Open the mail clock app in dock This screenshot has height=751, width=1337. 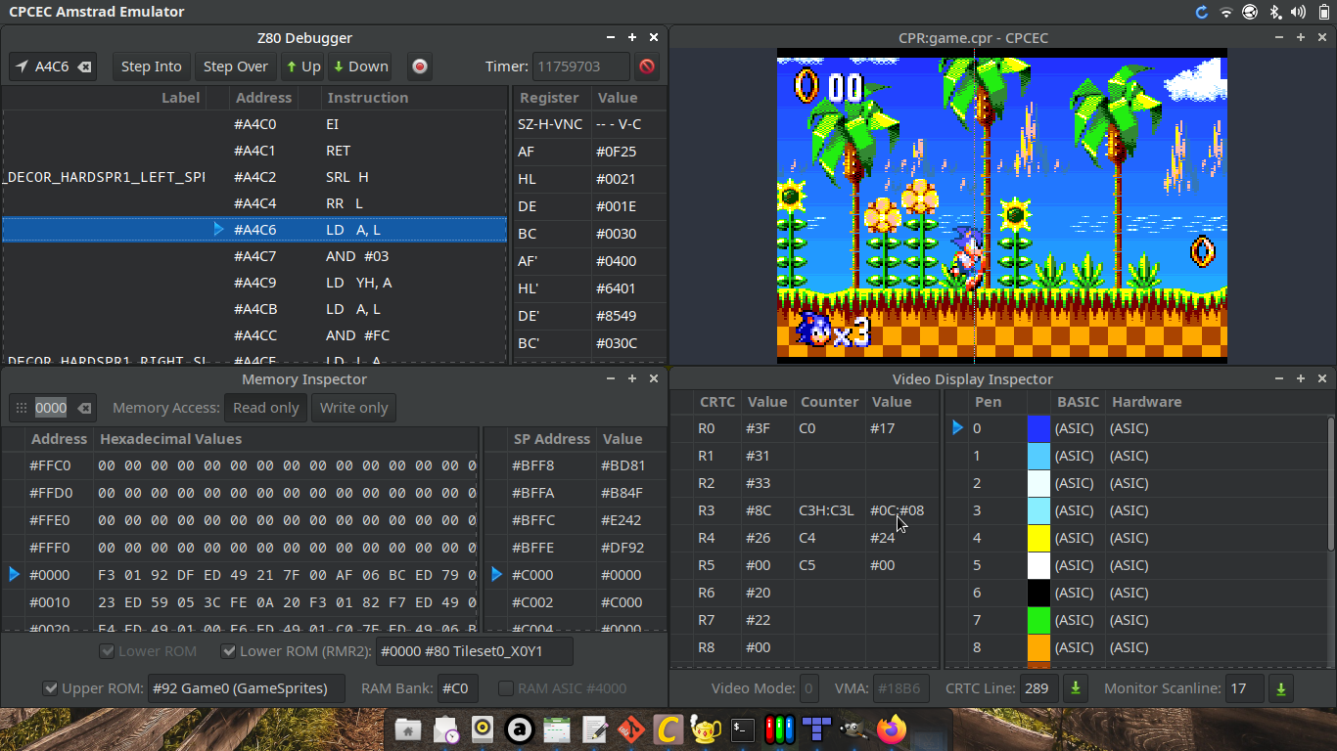coord(445,729)
